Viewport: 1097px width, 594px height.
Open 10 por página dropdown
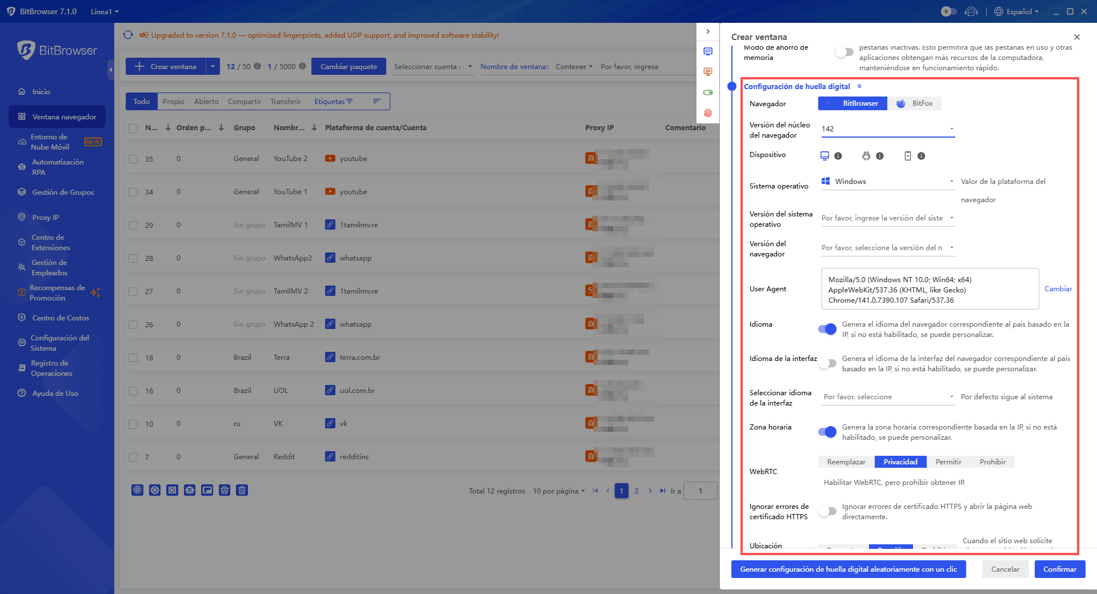(x=559, y=491)
